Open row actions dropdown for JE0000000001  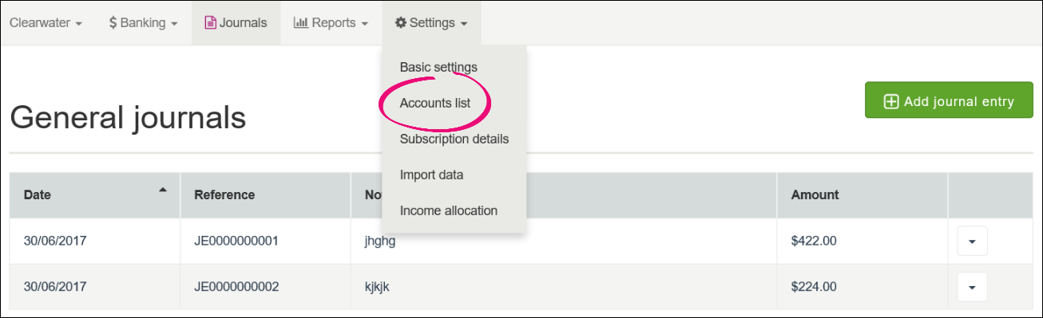click(x=972, y=241)
